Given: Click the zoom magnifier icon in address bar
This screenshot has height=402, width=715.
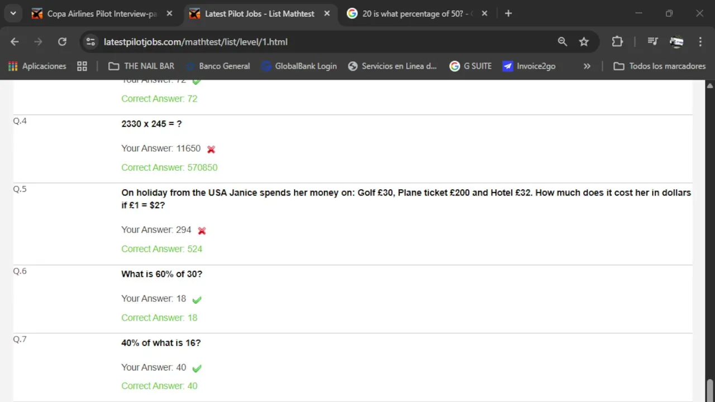Looking at the screenshot, I should tap(563, 42).
